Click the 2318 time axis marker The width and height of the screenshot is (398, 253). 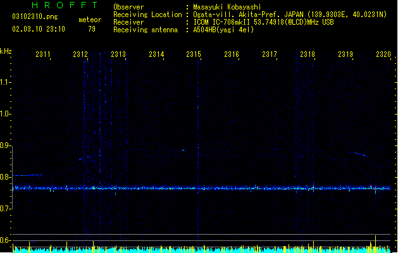(x=308, y=54)
